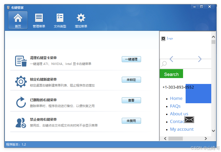Click the envelope mail icon
221x152 pixels.
[x=189, y=120]
